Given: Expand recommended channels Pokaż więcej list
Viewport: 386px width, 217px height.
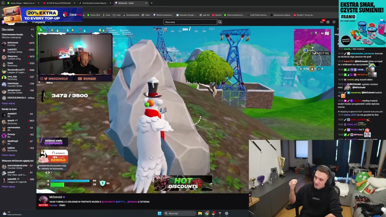Looking at the screenshot, I should tap(8, 187).
